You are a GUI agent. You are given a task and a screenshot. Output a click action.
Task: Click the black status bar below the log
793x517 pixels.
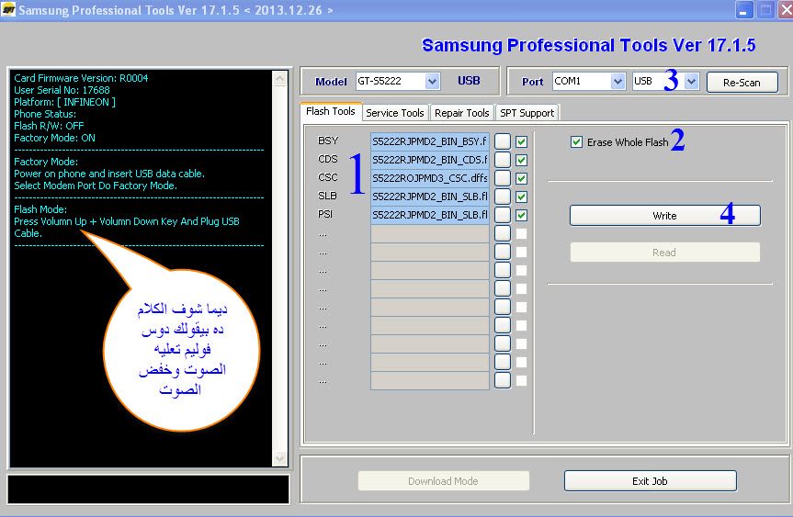149,489
